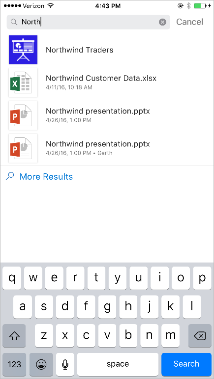Tap the space bar key
This screenshot has width=214, height=379.
click(118, 363)
